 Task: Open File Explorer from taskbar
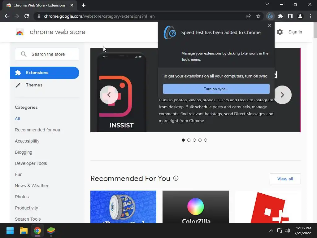[24, 231]
